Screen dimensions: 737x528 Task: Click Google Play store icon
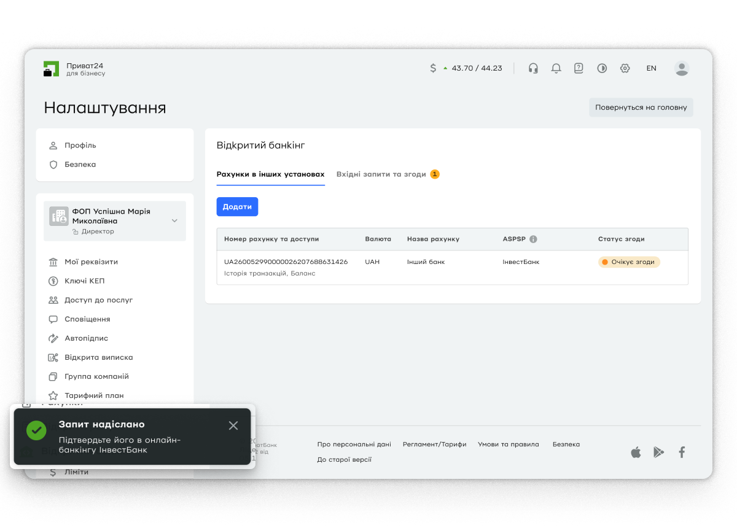(x=659, y=452)
